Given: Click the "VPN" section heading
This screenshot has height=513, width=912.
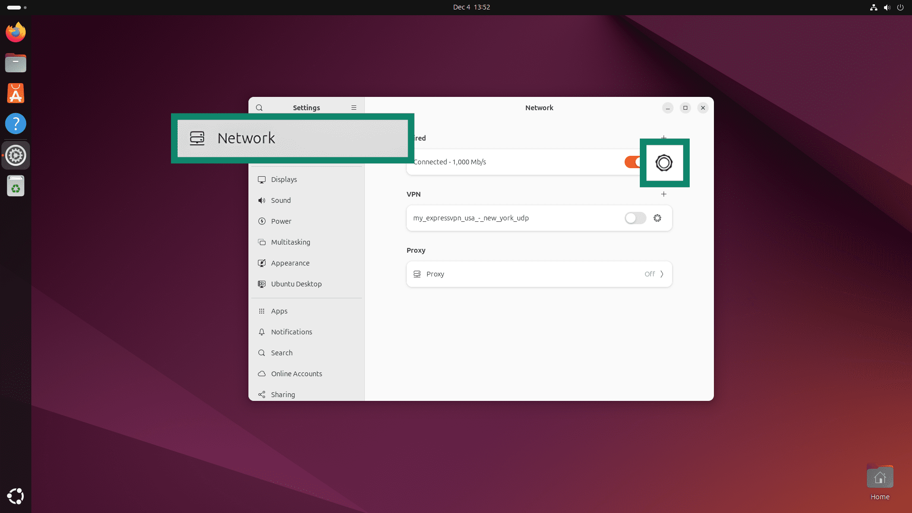Looking at the screenshot, I should pyautogui.click(x=414, y=194).
